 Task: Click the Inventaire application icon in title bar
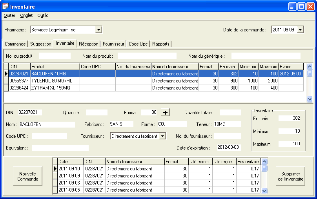click(5, 6)
